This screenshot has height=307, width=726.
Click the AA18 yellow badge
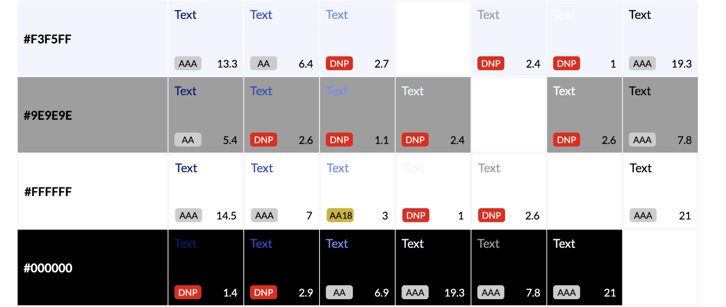[340, 215]
